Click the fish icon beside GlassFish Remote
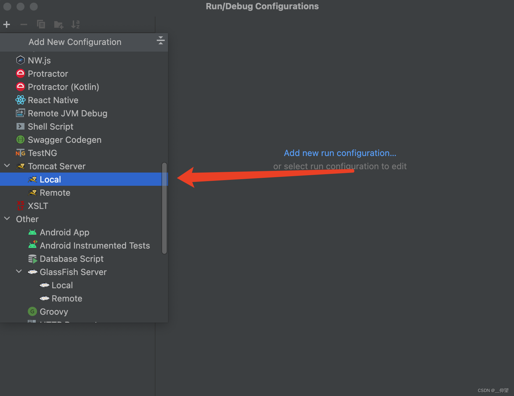 (44, 298)
